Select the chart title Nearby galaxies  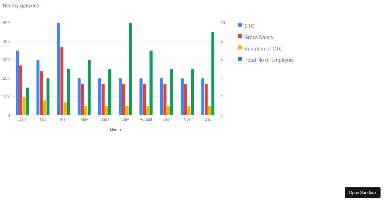coord(21,6)
